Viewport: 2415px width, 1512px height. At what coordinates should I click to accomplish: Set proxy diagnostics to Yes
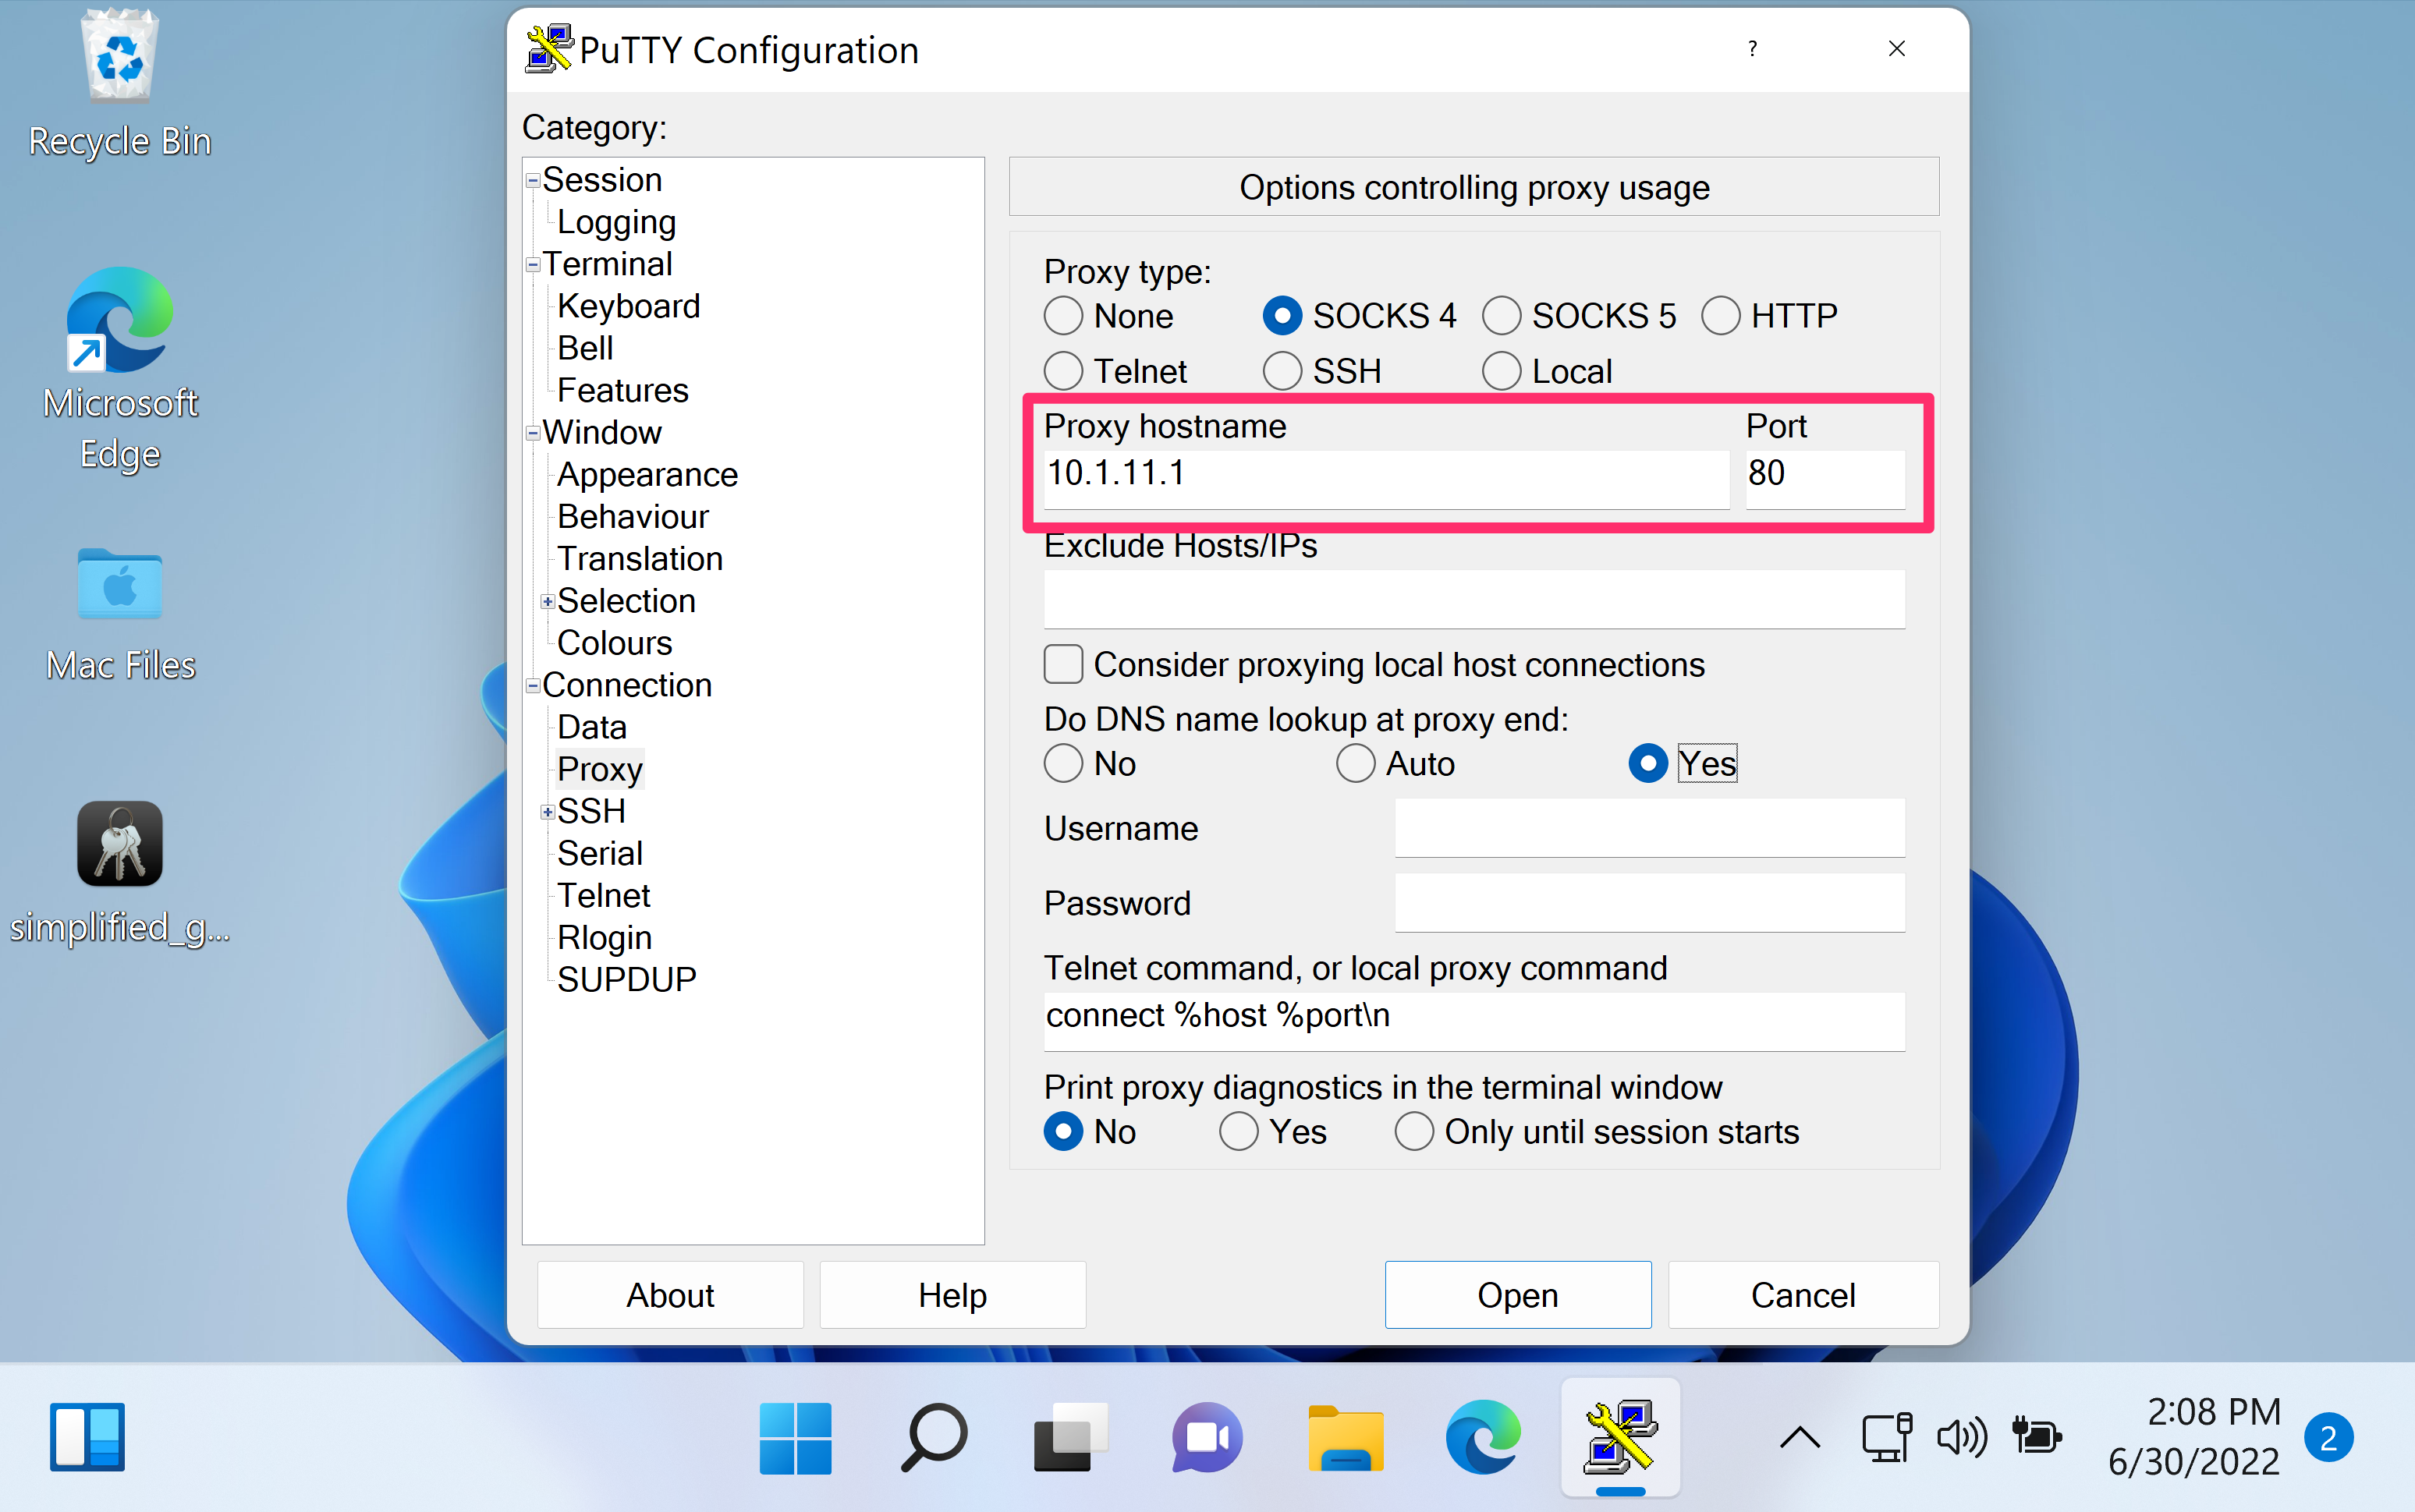(x=1238, y=1131)
